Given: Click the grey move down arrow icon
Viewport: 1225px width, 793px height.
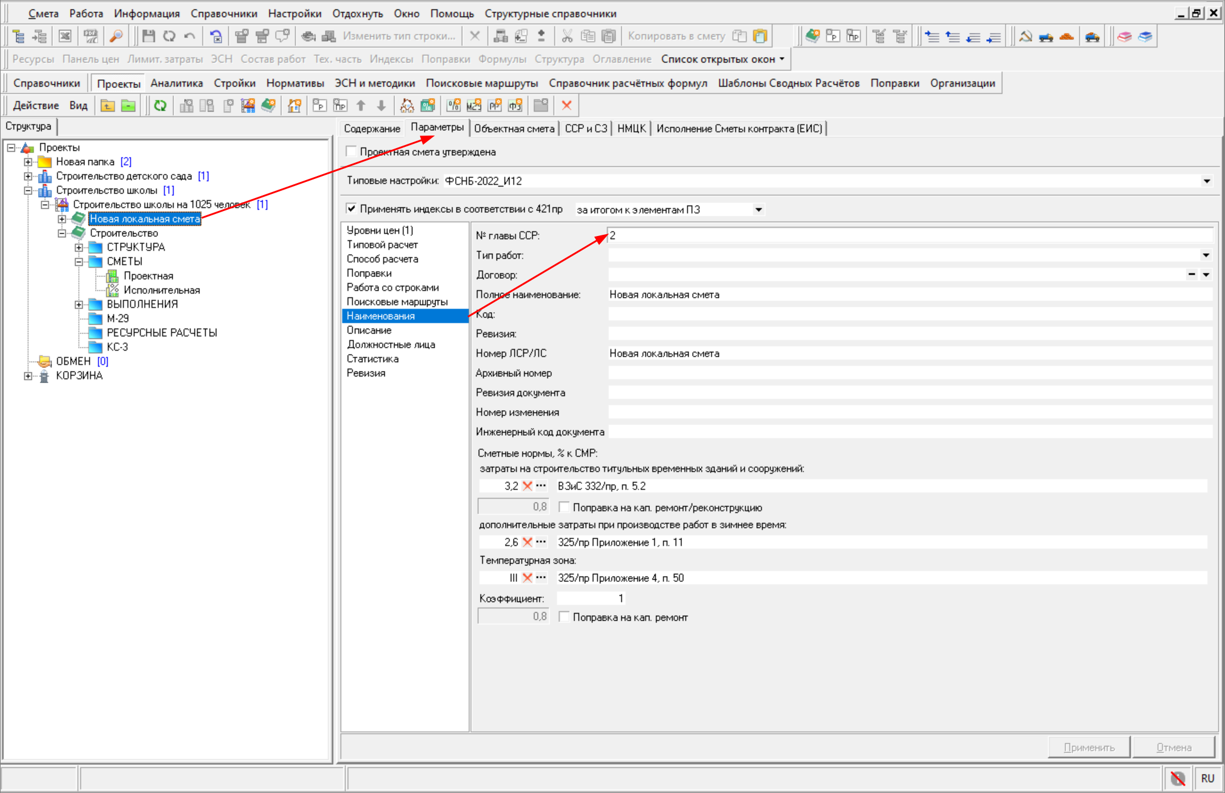Looking at the screenshot, I should click(381, 106).
